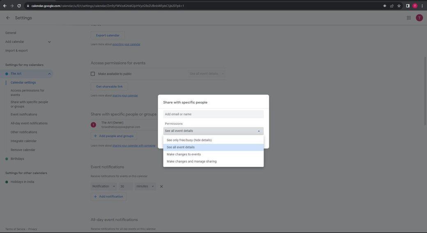Viewport: 427px width, 233px height.
Task: Choose Make changes to events
Action: 213,154
